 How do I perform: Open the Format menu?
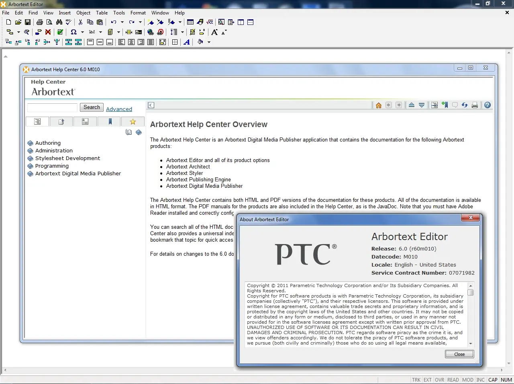pos(138,12)
